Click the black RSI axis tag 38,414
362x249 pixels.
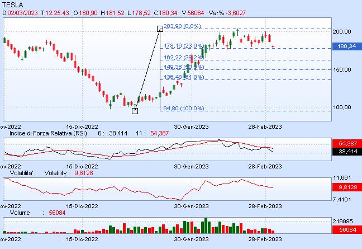[347, 152]
